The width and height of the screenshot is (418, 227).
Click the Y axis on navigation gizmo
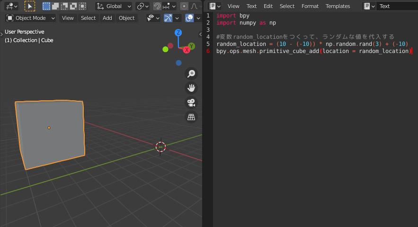click(191, 46)
